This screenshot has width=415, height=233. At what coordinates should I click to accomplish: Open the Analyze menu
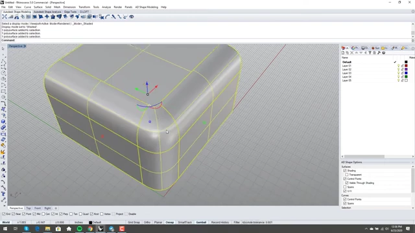pos(106,7)
